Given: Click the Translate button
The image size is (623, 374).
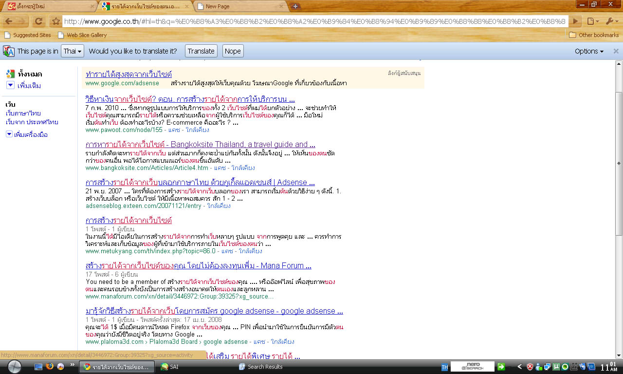Looking at the screenshot, I should coord(201,51).
